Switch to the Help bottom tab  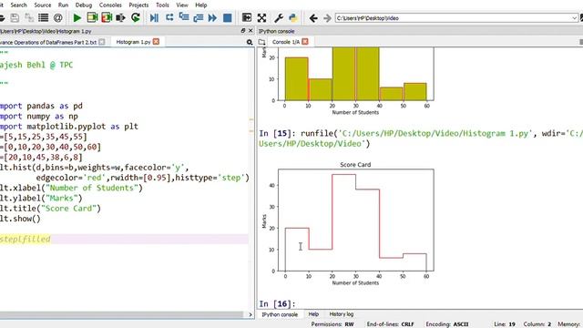click(x=313, y=314)
